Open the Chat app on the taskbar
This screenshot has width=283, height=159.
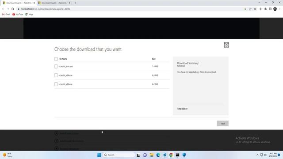(145, 155)
